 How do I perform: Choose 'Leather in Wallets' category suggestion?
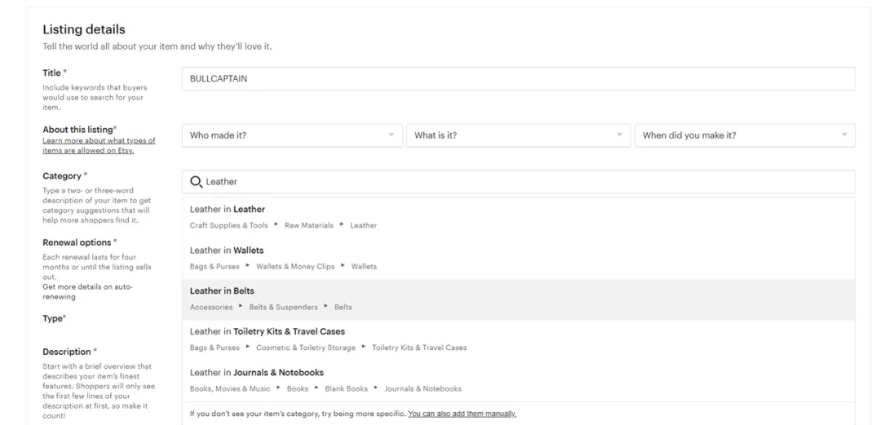tap(227, 250)
